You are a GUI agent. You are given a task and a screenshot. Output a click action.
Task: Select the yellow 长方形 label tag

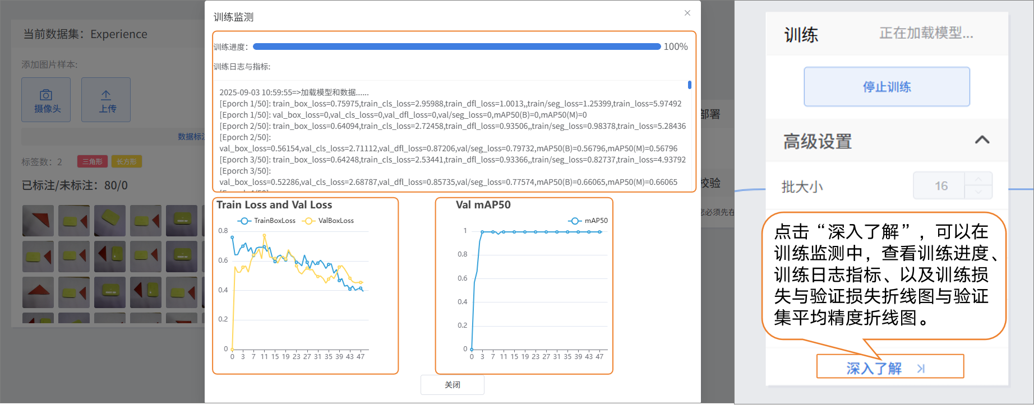[x=127, y=162]
